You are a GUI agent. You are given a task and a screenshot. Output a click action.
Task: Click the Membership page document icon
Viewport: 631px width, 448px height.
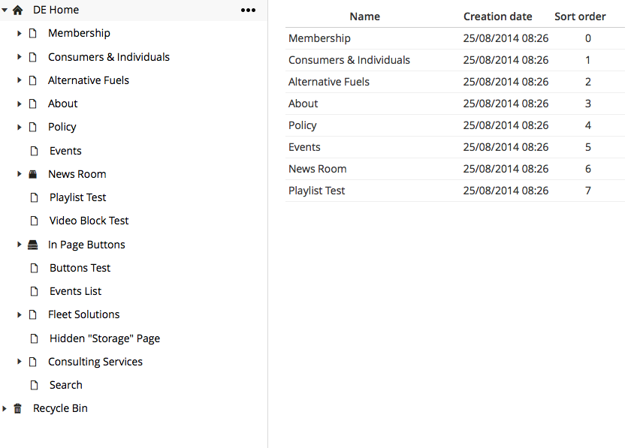(x=33, y=33)
